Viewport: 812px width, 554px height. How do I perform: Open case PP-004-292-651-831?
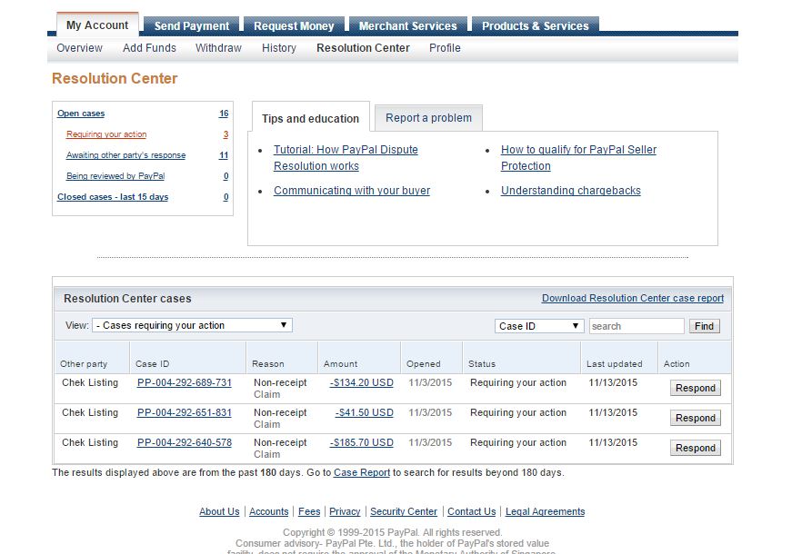[x=185, y=413]
